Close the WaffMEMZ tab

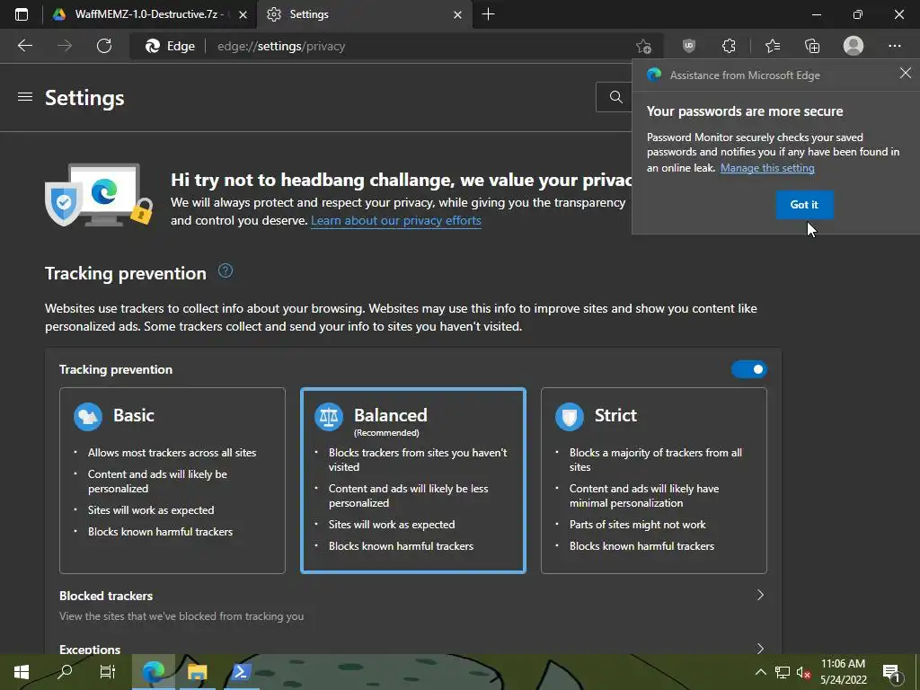click(243, 15)
